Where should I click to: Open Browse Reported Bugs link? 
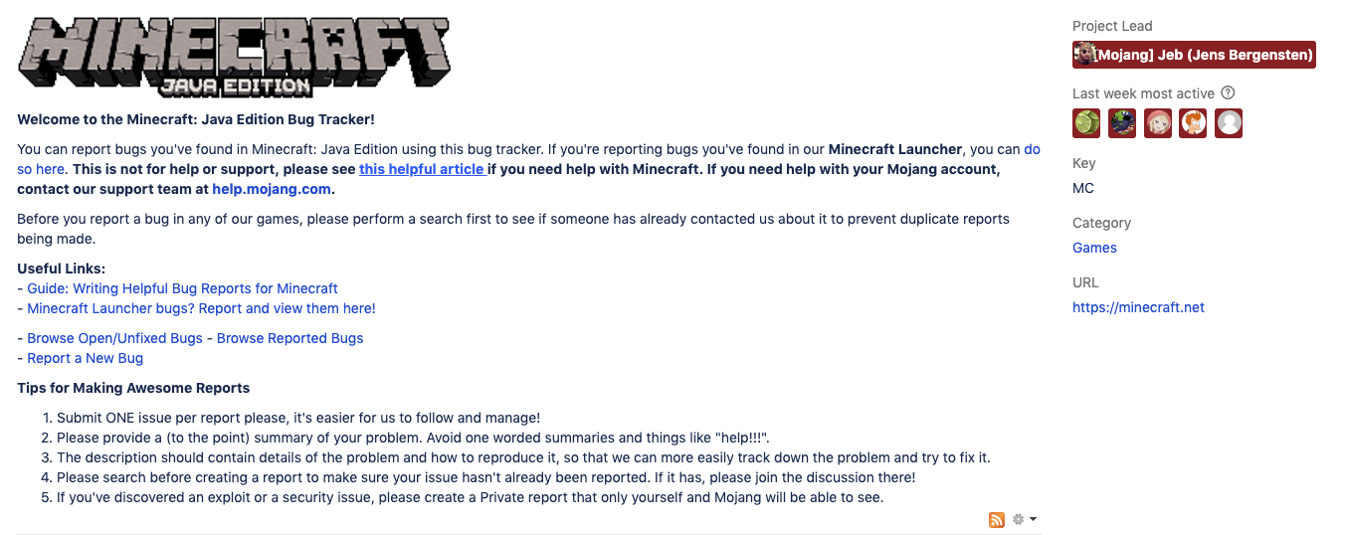[289, 338]
